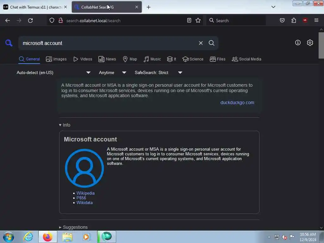Open the about info icon

298,43
